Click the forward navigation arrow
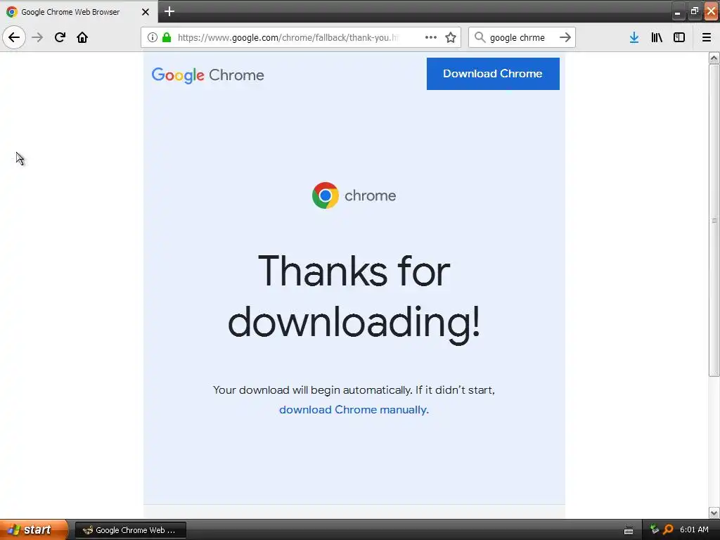This screenshot has height=540, width=720. [37, 37]
